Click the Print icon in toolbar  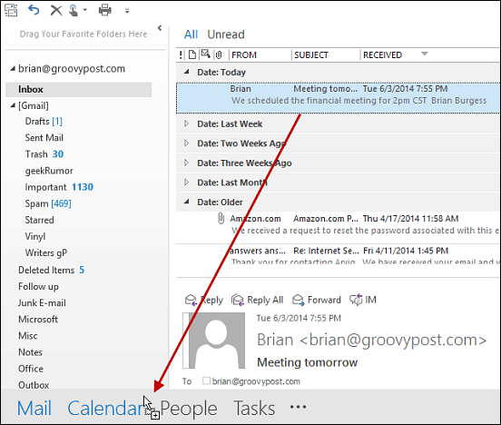click(x=104, y=10)
